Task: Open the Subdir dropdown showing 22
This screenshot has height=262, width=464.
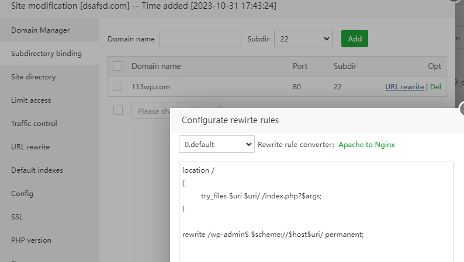Action: (x=303, y=39)
